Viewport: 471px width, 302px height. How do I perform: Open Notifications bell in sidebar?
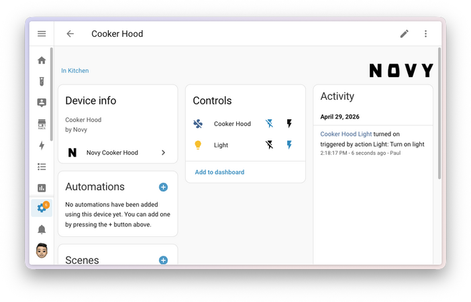[42, 230]
